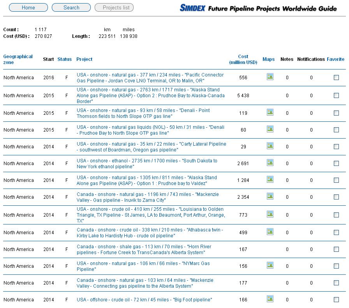Go to the Home page

(x=28, y=7)
